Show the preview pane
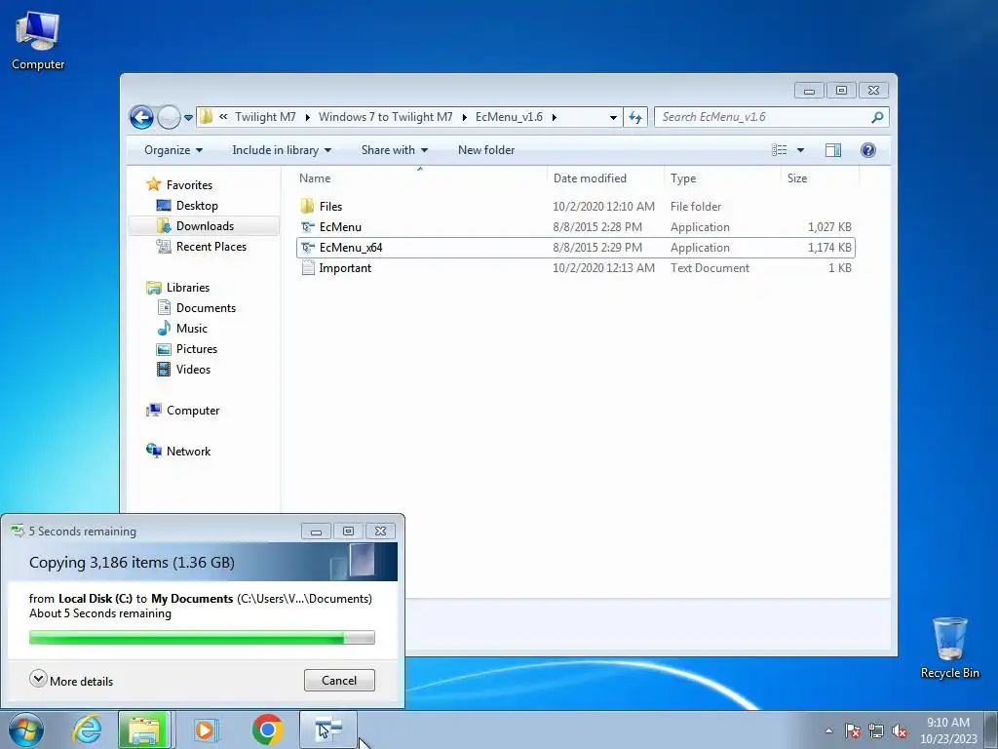The height and width of the screenshot is (749, 998). pyautogui.click(x=833, y=149)
